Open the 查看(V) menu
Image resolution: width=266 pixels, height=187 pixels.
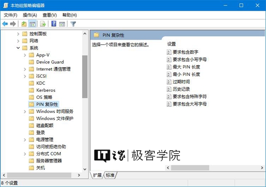[x=50, y=15]
